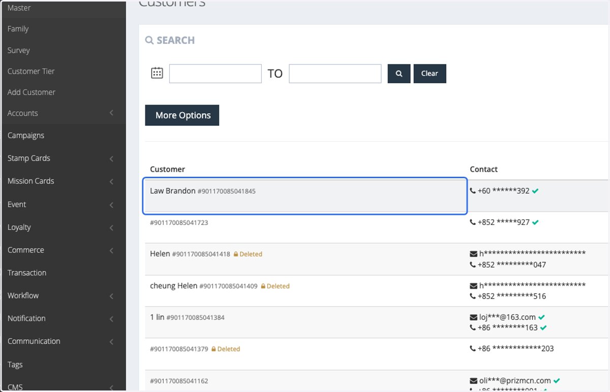Viewport: 610px width, 392px height.
Task: Expand the Communication sidebar section
Action: coord(63,341)
